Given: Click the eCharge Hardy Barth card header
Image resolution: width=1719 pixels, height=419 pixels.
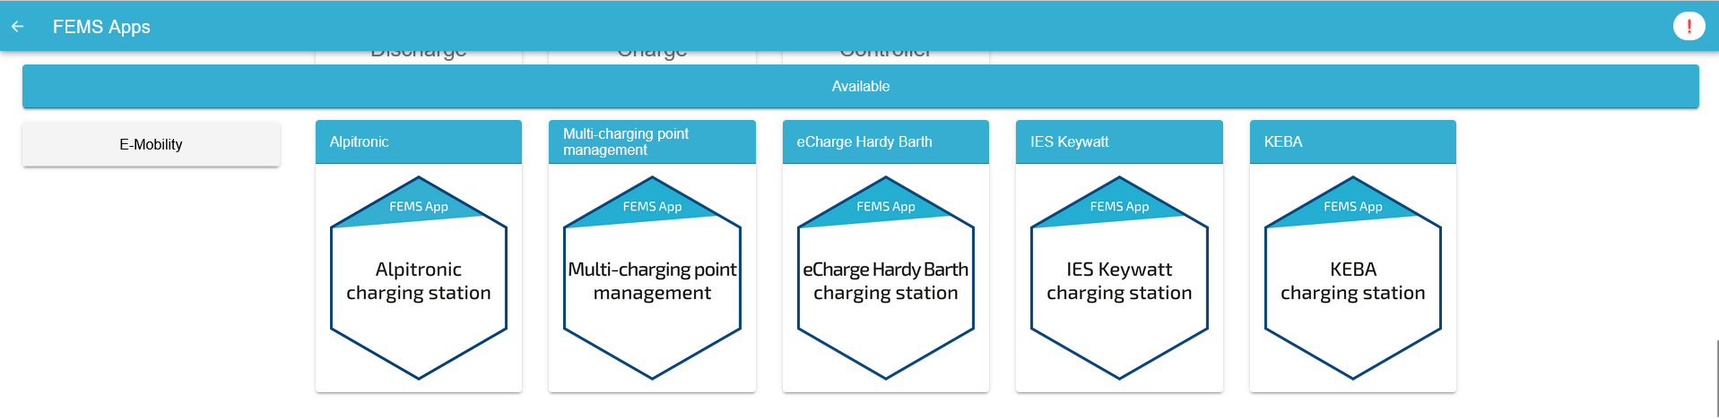Looking at the screenshot, I should (x=886, y=141).
